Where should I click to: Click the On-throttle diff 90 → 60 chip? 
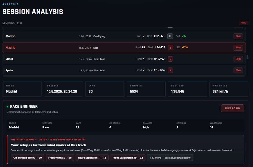click(28, 158)
